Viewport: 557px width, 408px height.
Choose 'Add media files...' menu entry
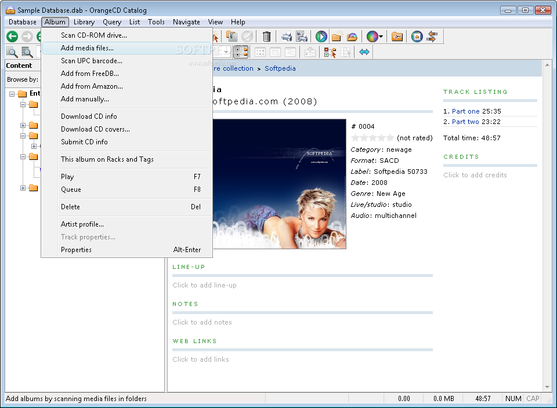[x=127, y=48]
